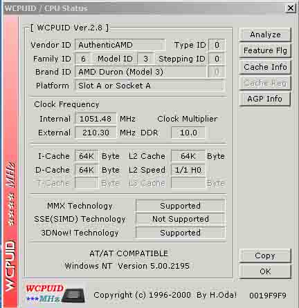Click the WCPUID MHz logo image

point(55,294)
